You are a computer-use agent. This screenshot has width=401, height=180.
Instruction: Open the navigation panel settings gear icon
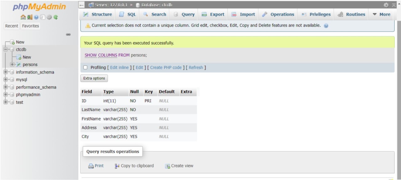[x=49, y=17]
